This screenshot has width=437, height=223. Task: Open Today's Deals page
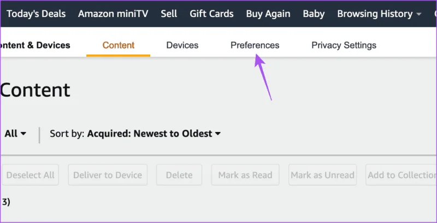pyautogui.click(x=36, y=14)
